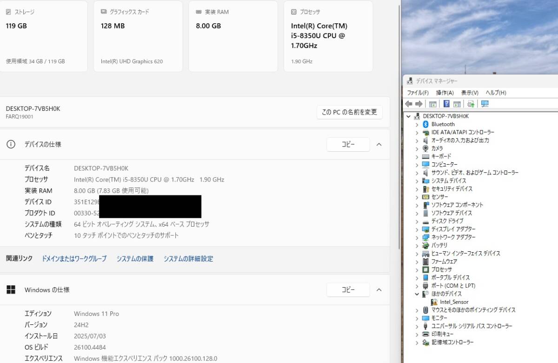The image size is (558, 363).
Task: Expand ポート (COM と LPT) node
Action: click(417, 286)
